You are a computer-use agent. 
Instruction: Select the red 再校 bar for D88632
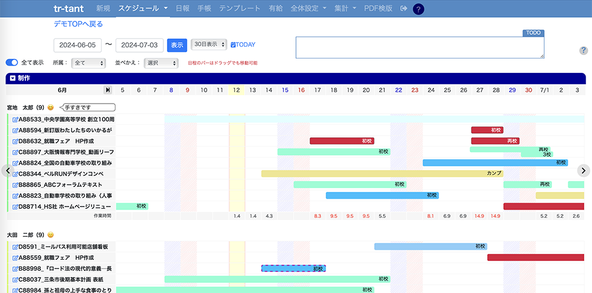(x=496, y=141)
